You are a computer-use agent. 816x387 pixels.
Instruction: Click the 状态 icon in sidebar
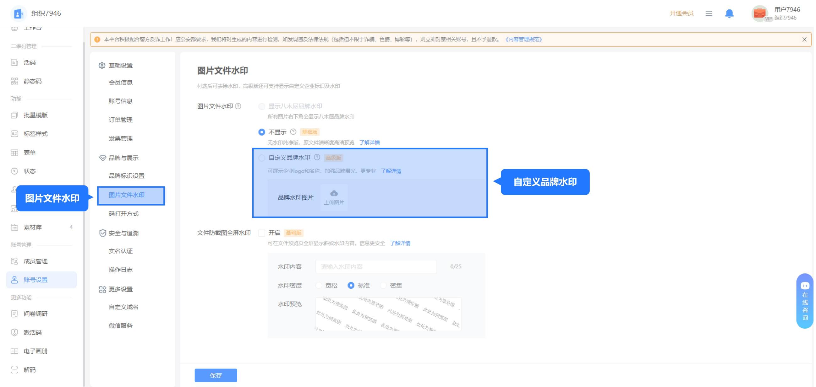pyautogui.click(x=14, y=171)
